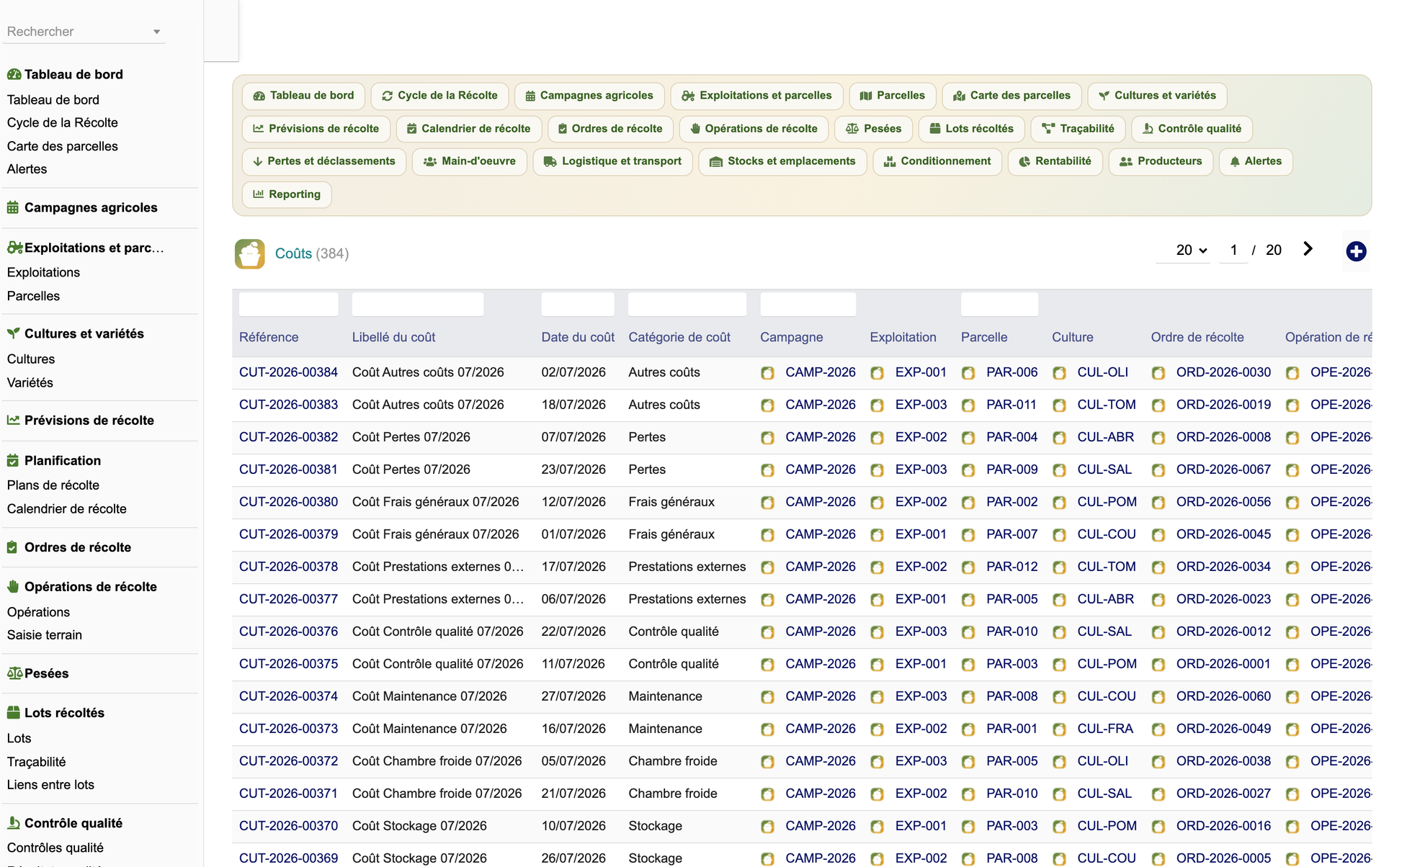This screenshot has width=1402, height=867.
Task: Open cost record CUT-2026-00384
Action: tap(288, 372)
